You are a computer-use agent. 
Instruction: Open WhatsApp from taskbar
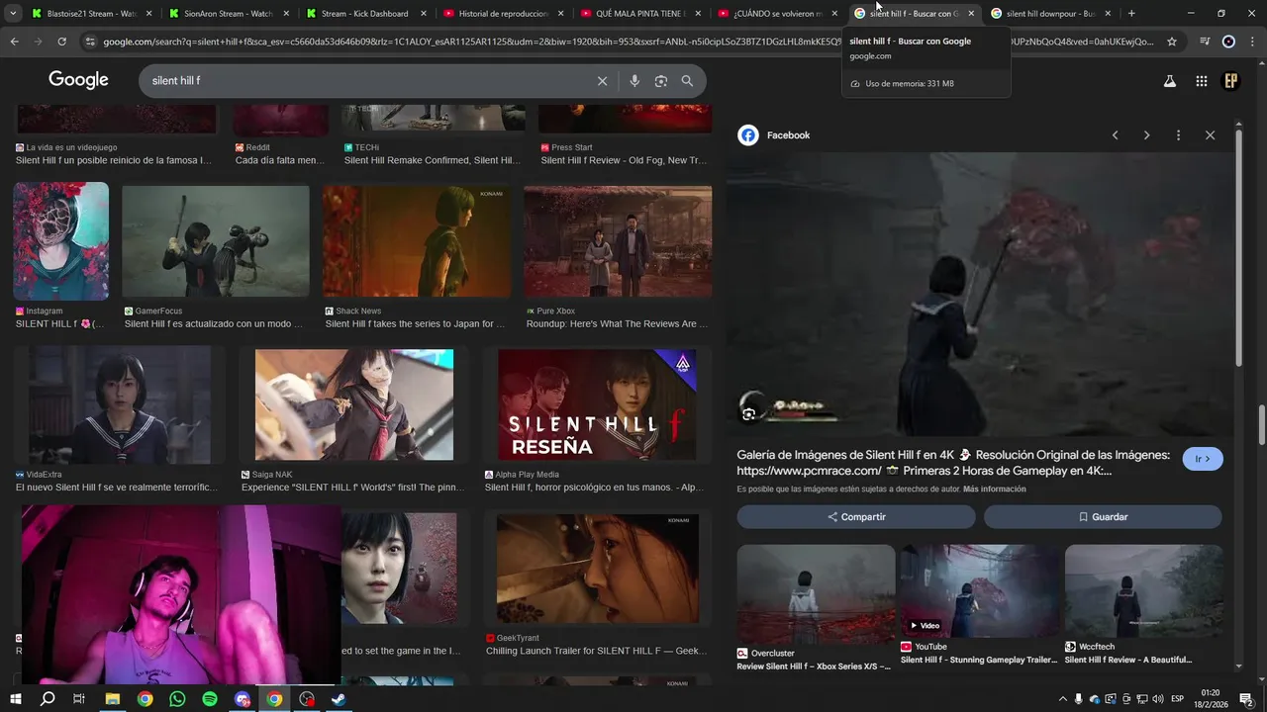point(177,699)
